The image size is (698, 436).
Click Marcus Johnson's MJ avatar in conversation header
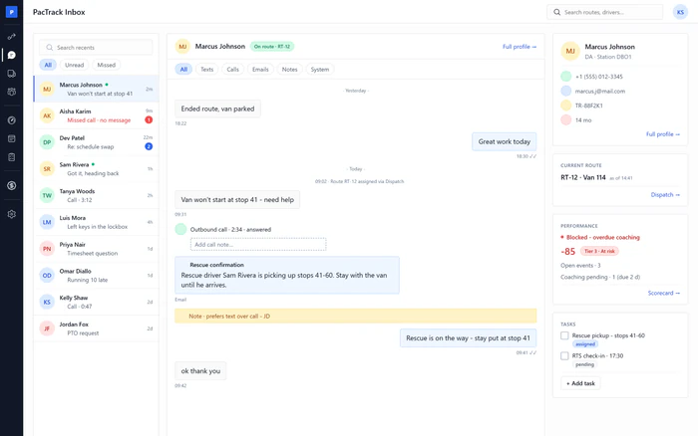coord(182,46)
